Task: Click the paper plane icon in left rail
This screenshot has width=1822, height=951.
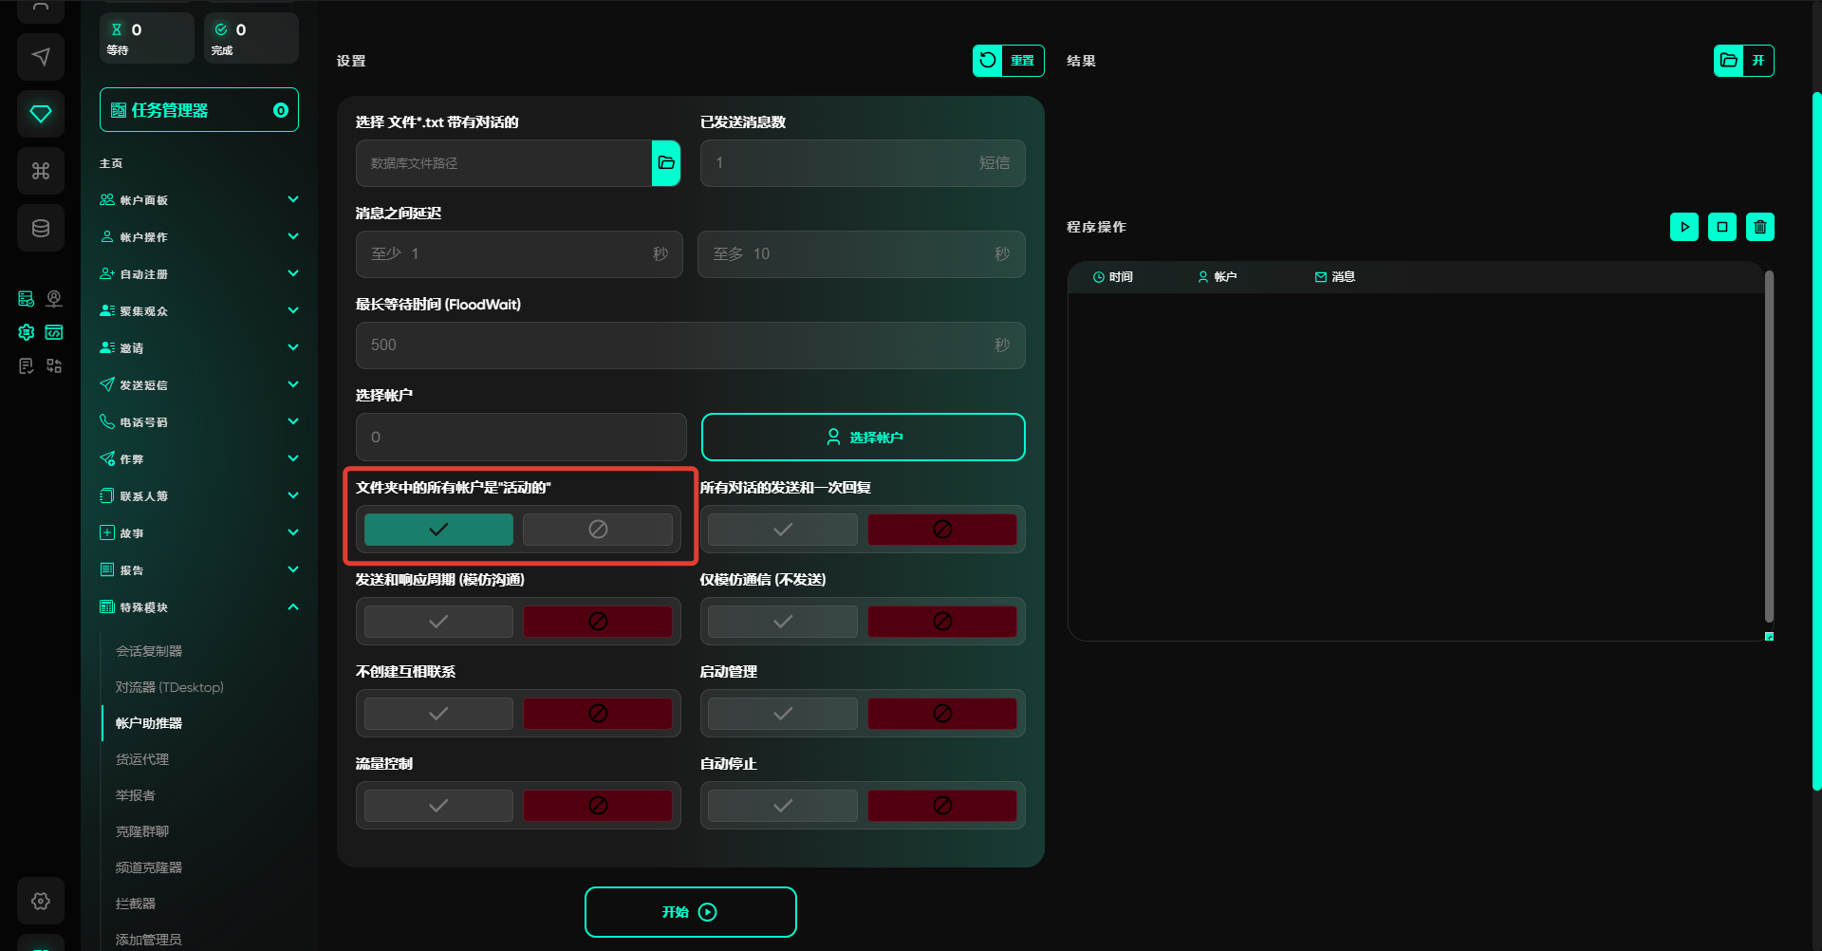Action: 41,57
